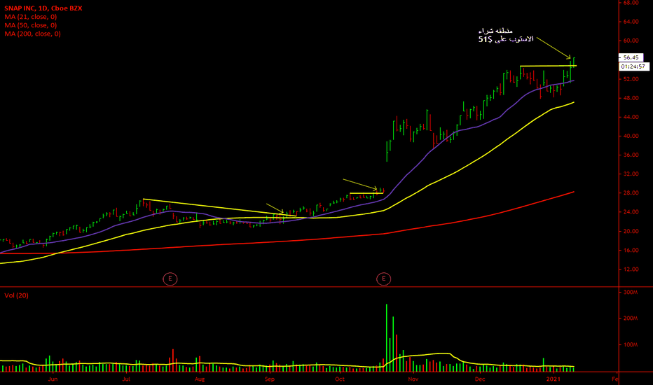Click the 12.00 price axis label
Viewport: 653px width, 385px height.
click(631, 269)
